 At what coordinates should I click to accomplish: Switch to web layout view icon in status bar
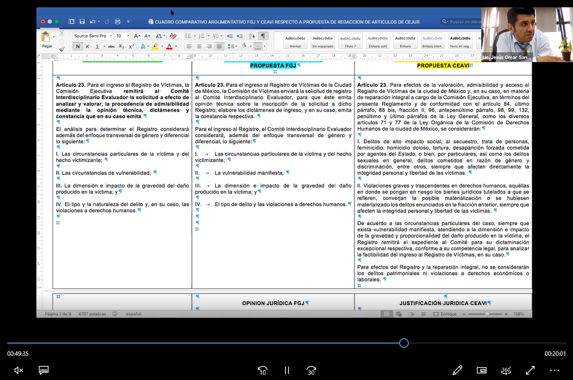point(399,314)
